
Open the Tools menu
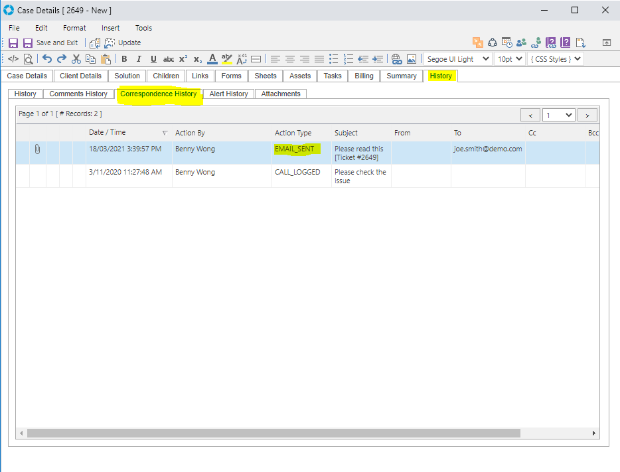(x=143, y=28)
